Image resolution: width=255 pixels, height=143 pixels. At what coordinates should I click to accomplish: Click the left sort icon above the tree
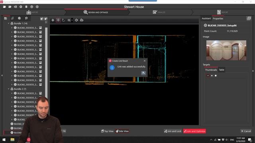42,19
